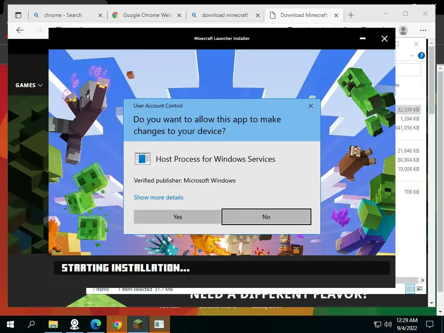Click the browser page vertical scrollbar thumb

431,80
